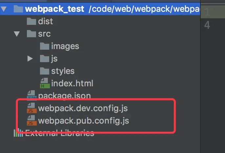Screen dimensions: 225x153
Task: Click the webpack.pub.config.js JS file icon
Action: tap(32, 120)
